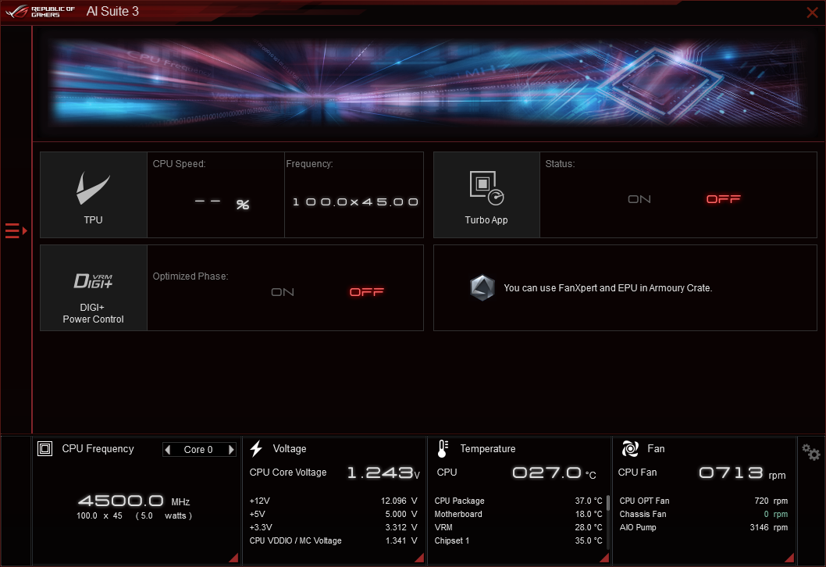Expand the Fan panel corner

click(789, 558)
